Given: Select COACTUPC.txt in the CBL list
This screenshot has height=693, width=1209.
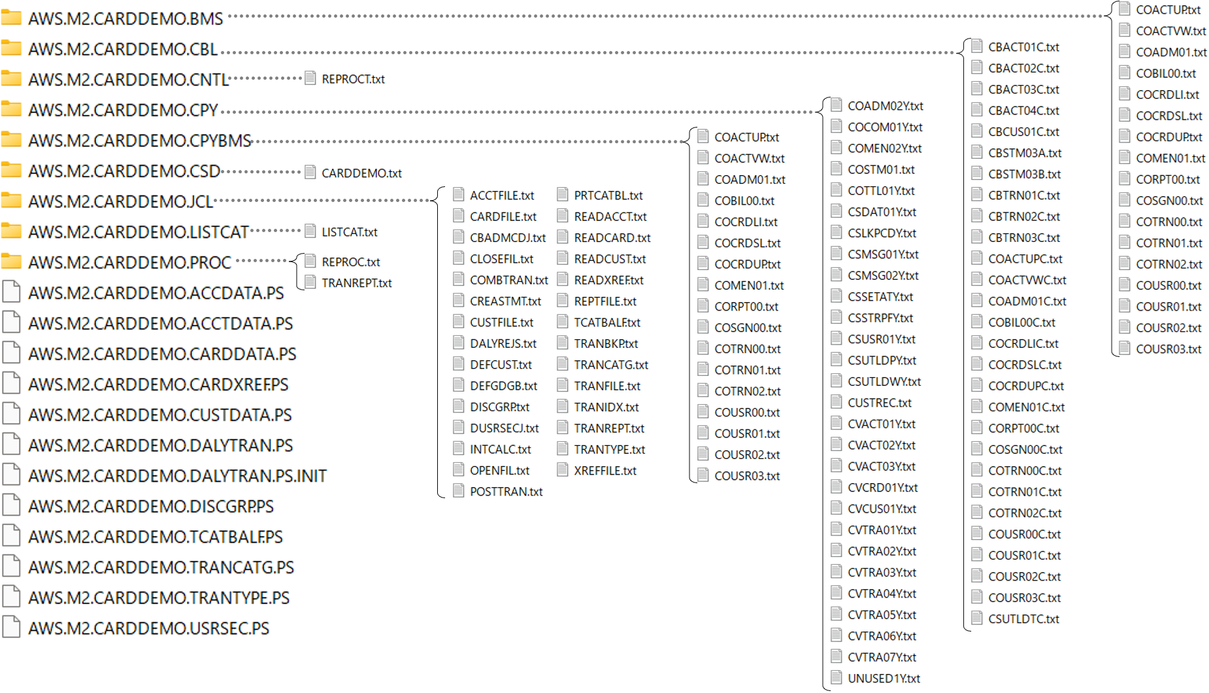Looking at the screenshot, I should click(x=1025, y=259).
